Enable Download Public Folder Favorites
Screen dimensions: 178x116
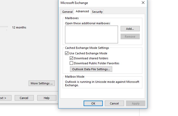(x=71, y=63)
